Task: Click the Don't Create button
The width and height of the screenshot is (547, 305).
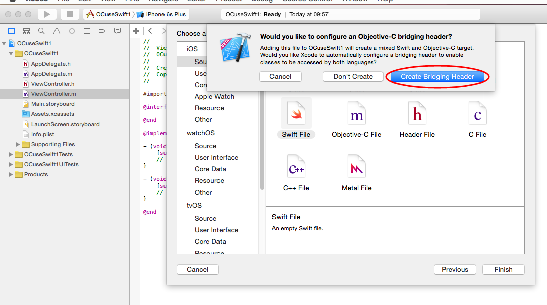Action: click(353, 76)
